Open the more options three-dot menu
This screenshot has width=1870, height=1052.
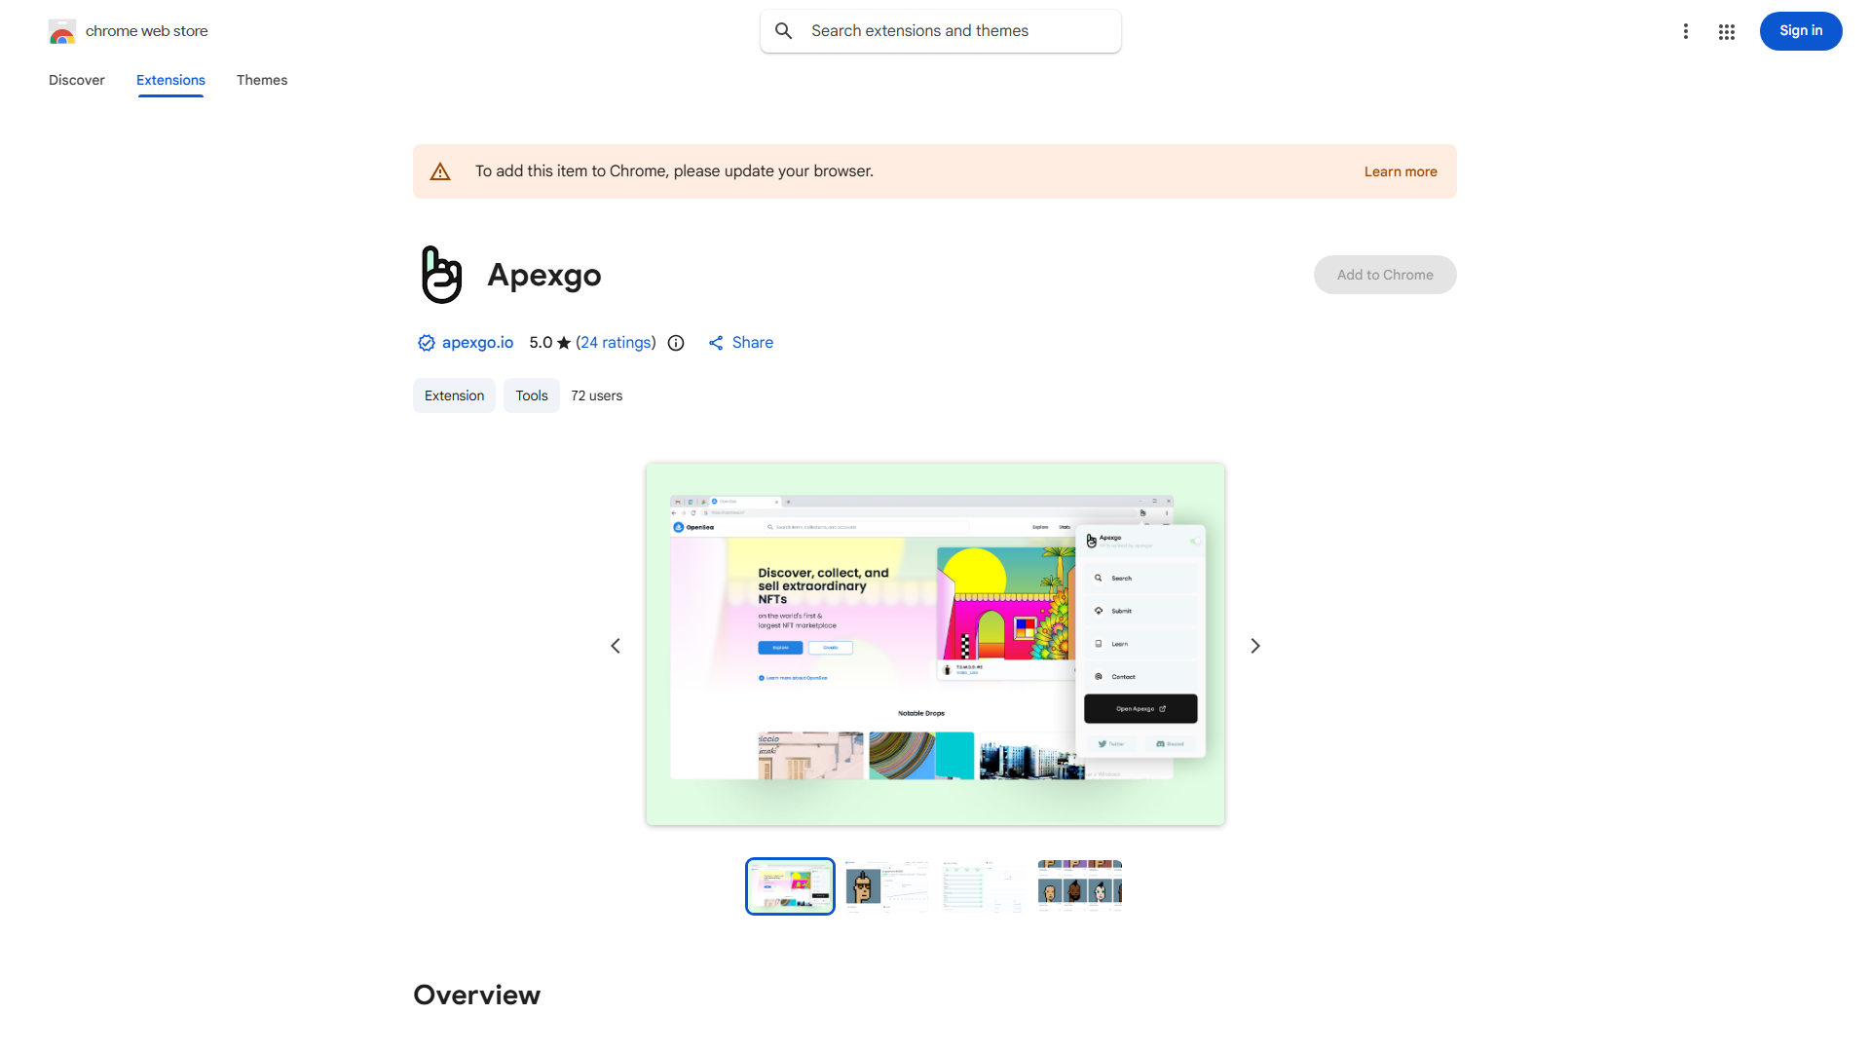pos(1686,31)
